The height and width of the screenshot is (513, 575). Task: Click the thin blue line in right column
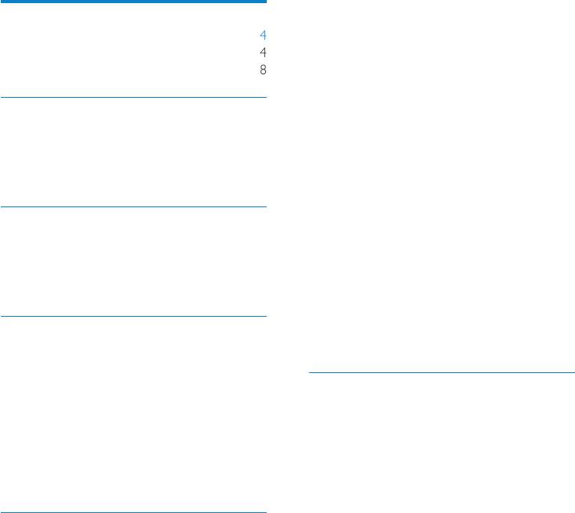pyautogui.click(x=442, y=372)
